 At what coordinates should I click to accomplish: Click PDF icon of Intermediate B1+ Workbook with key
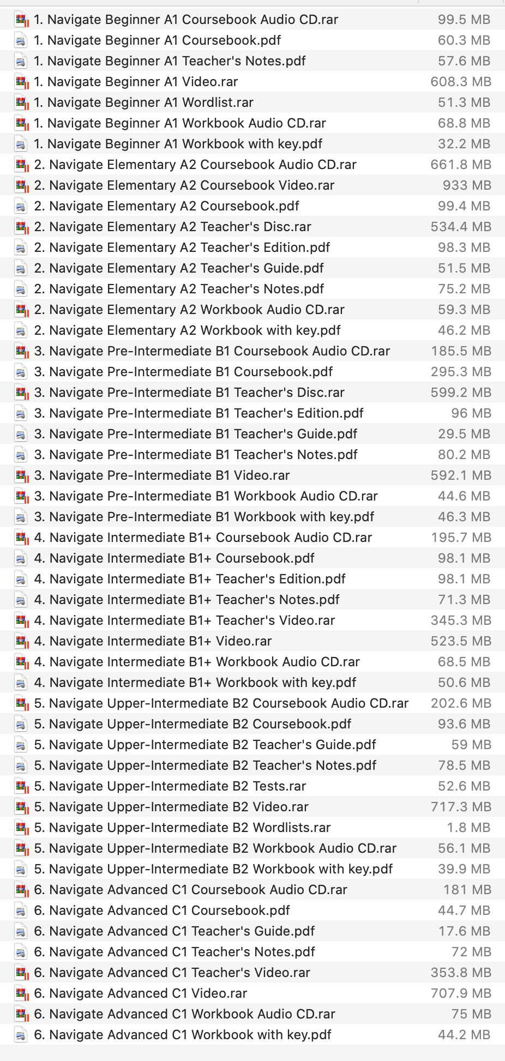pos(21,683)
